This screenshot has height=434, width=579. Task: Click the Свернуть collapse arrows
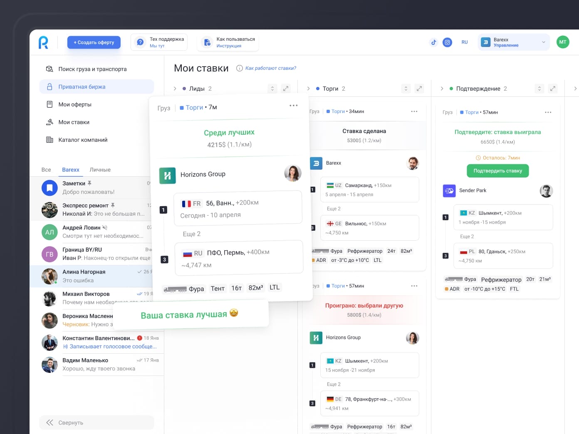(x=50, y=422)
